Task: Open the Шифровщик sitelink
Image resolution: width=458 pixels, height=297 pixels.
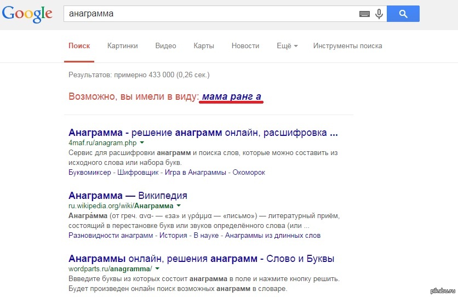Action: [x=138, y=172]
